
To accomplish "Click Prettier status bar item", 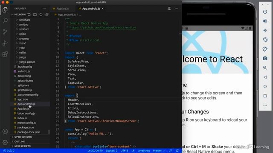I will pos(159,150).
